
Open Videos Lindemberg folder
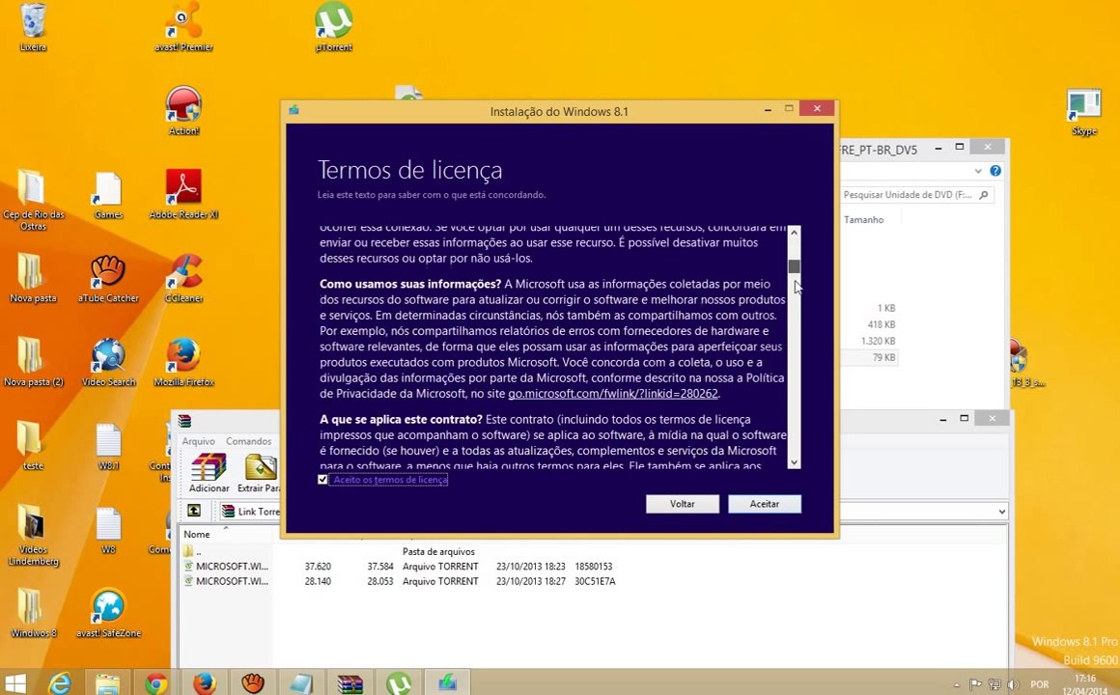point(33,535)
